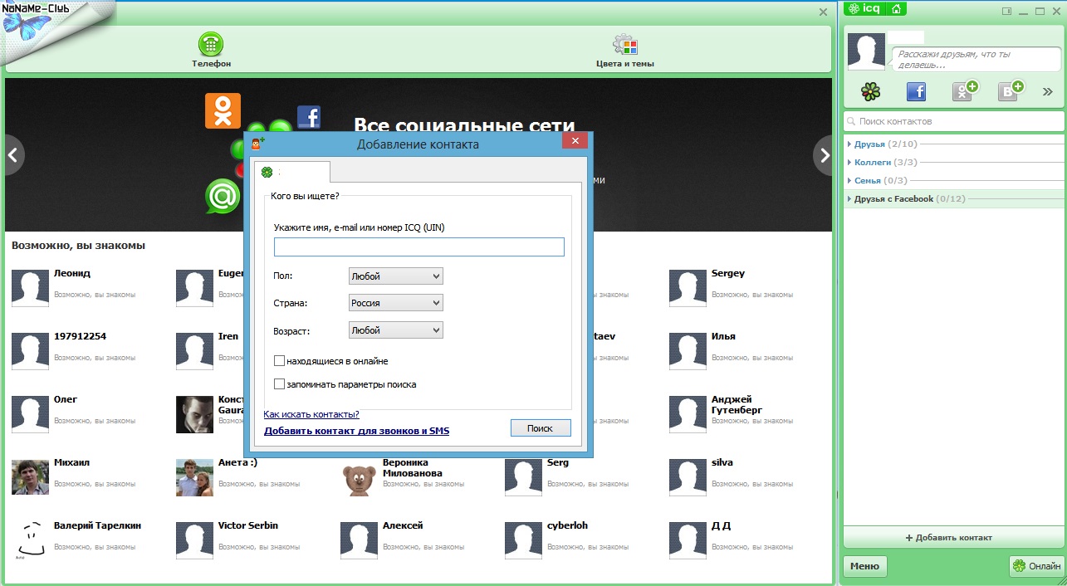
Task: Click the ICQ logo in the title bar
Action: pos(864,9)
